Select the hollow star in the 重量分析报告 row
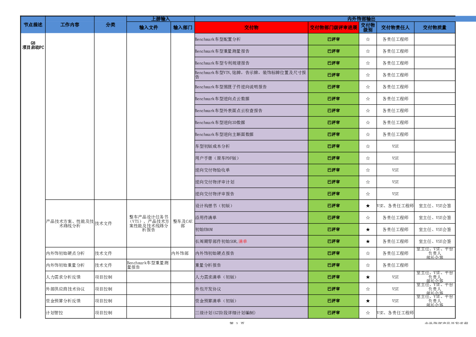 pos(368,265)
